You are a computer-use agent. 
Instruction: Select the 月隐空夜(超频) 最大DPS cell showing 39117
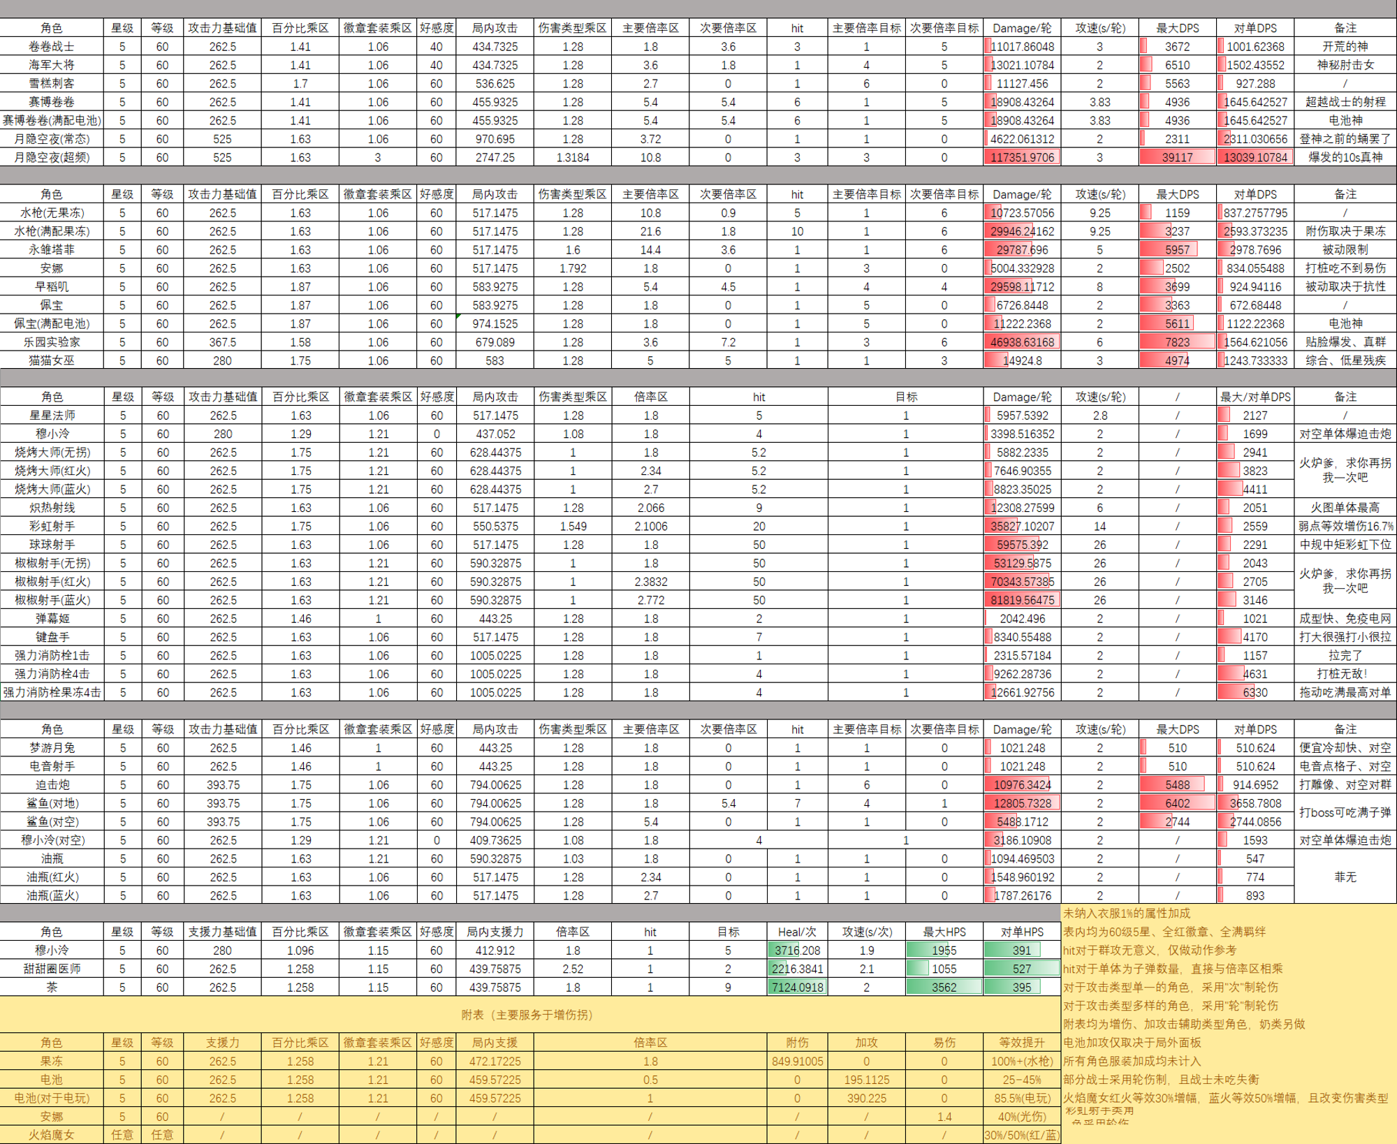coord(1177,157)
